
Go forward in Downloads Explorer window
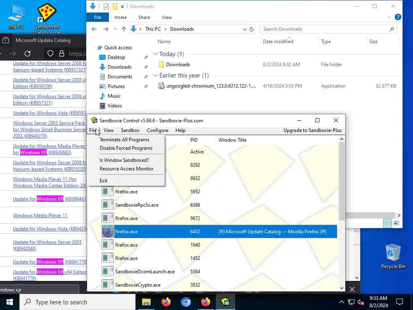coord(106,29)
